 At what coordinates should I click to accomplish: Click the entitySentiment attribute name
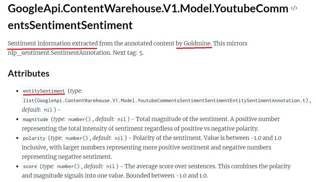click(x=44, y=91)
